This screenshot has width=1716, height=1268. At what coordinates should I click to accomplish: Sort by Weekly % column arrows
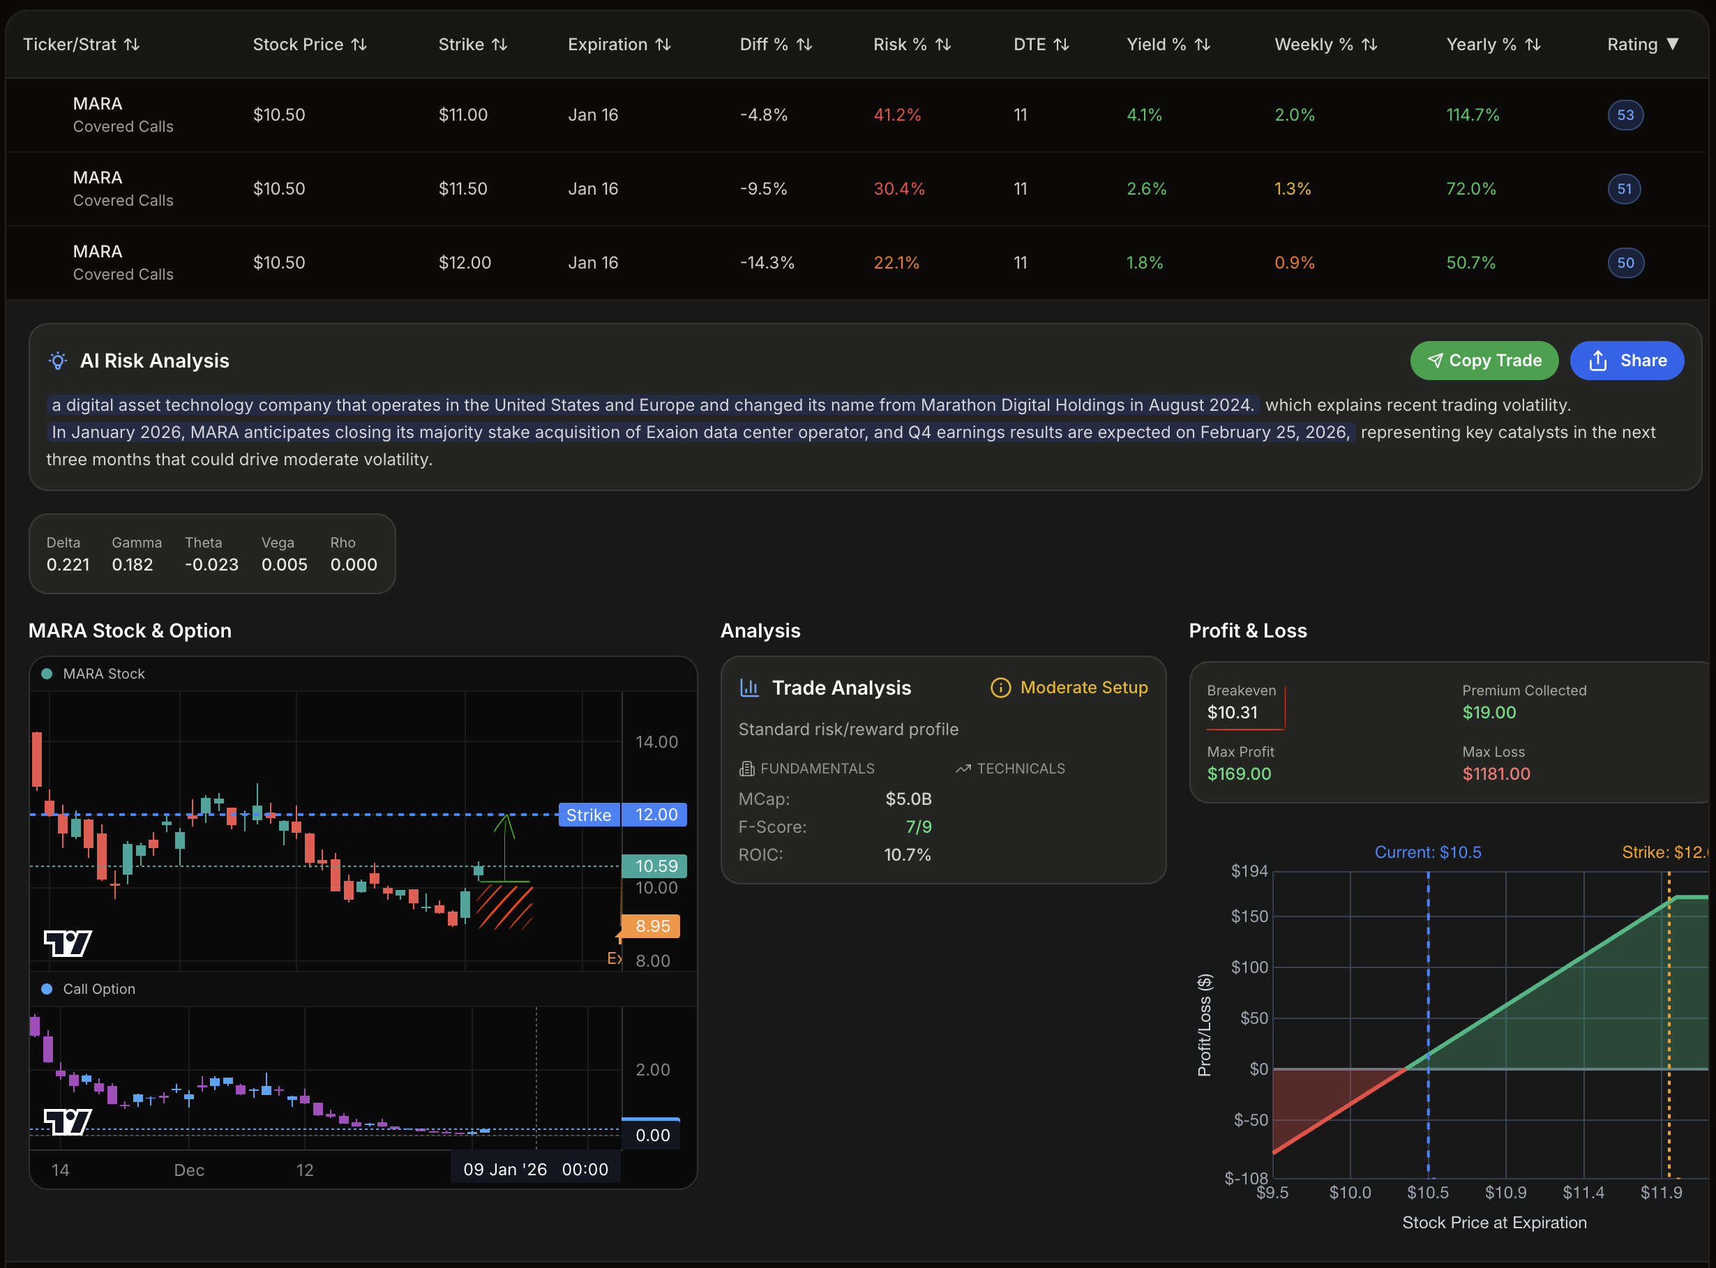click(1370, 45)
